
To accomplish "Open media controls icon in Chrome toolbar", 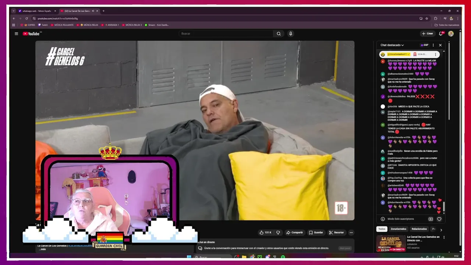I will tap(445, 18).
